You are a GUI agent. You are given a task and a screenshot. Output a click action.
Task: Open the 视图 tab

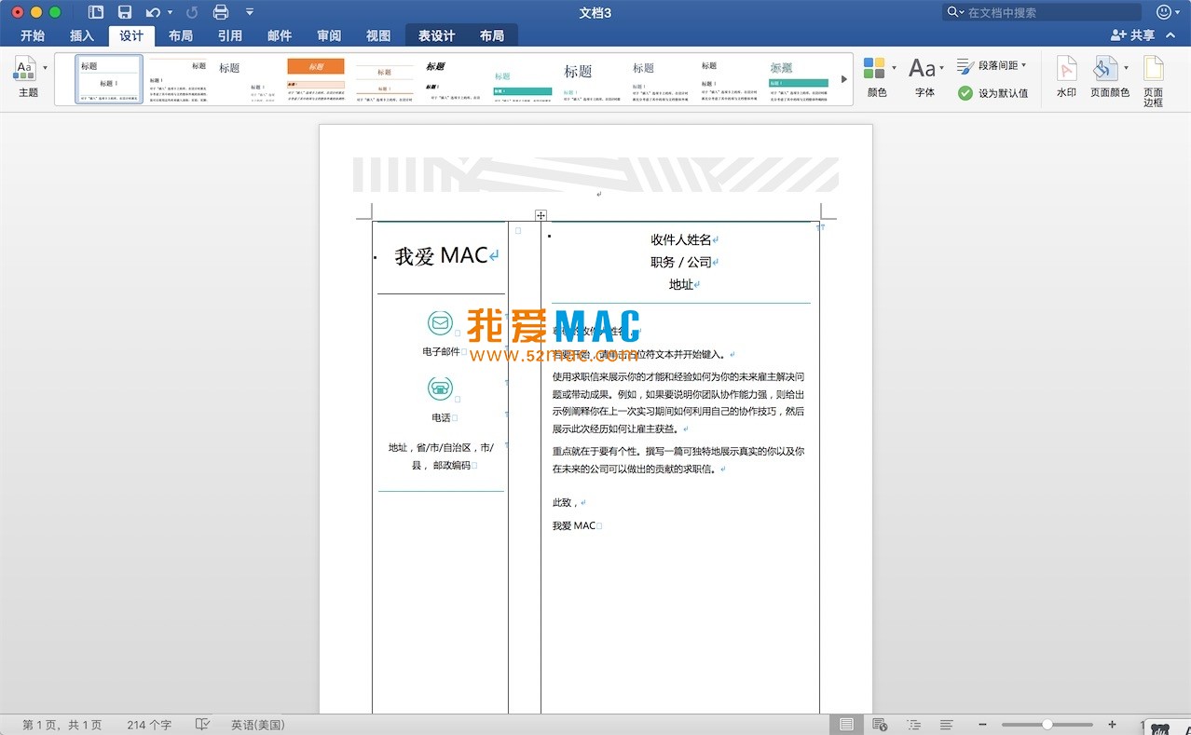(x=378, y=35)
